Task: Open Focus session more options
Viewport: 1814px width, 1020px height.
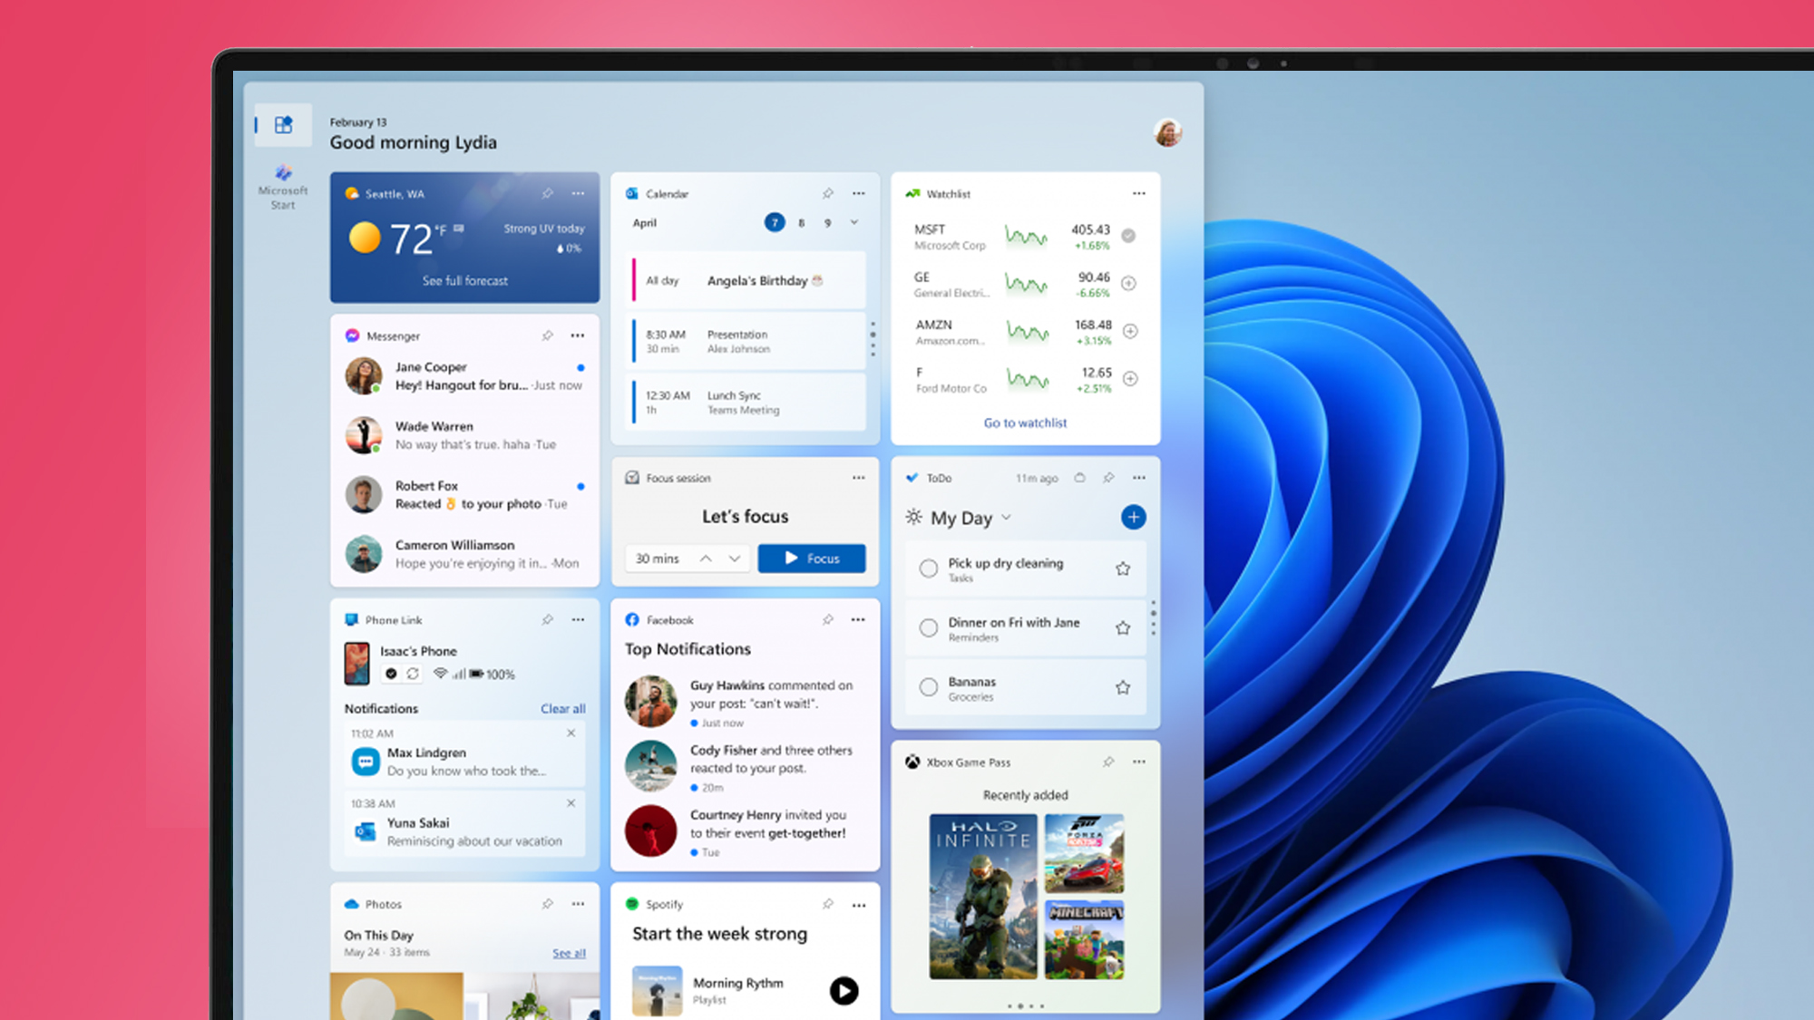Action: tap(858, 478)
